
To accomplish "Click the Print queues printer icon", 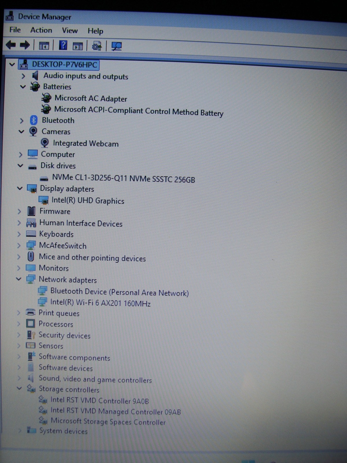I will [30, 313].
